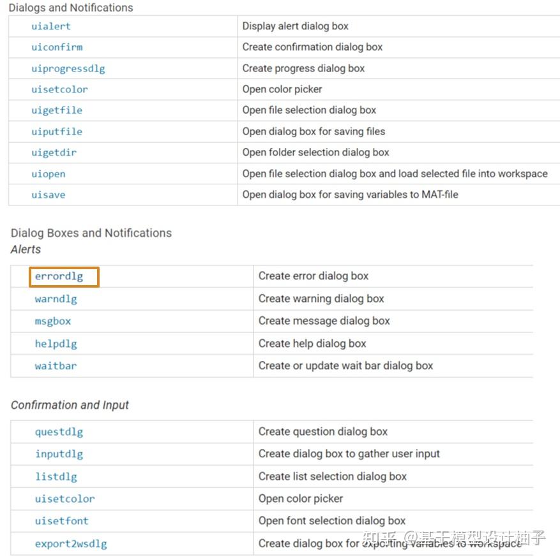Click the uiputfile hyperlink
The height and width of the screenshot is (560, 560).
click(57, 131)
